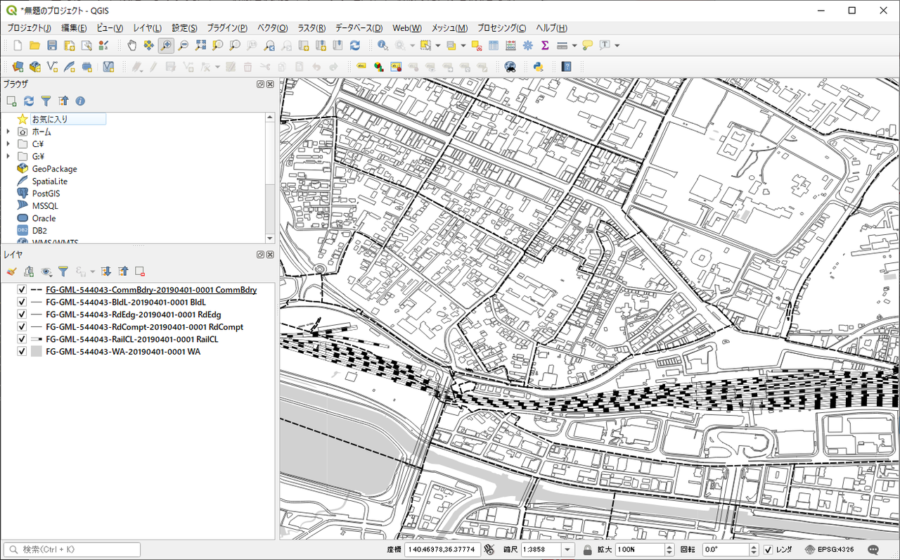Open the Python console from the toolbar

pos(538,67)
